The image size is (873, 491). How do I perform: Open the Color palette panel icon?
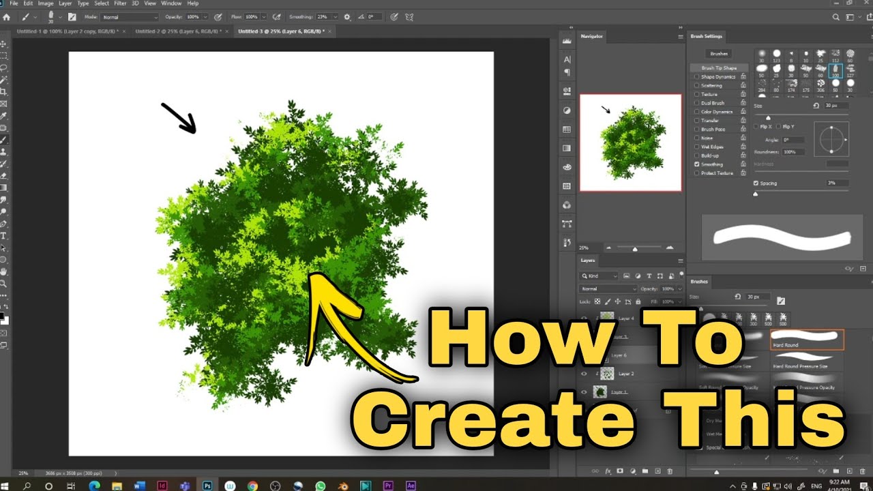pos(567,166)
